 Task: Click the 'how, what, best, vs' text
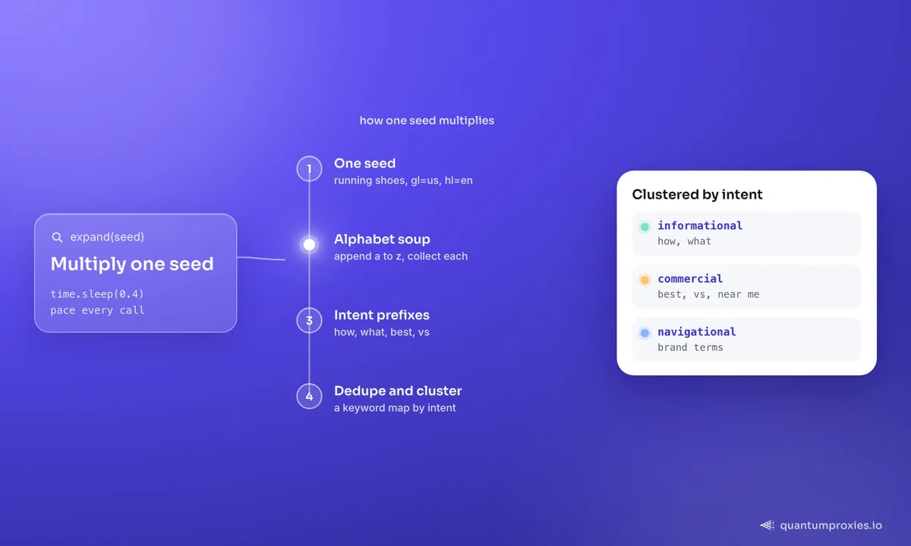[382, 332]
